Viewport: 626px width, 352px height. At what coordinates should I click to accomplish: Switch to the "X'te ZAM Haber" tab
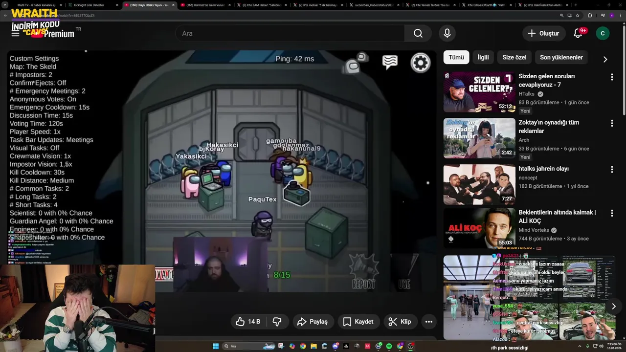(x=262, y=5)
